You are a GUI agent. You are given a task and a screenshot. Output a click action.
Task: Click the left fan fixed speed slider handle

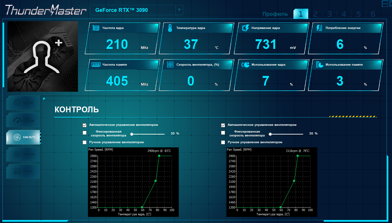[x=132, y=134]
